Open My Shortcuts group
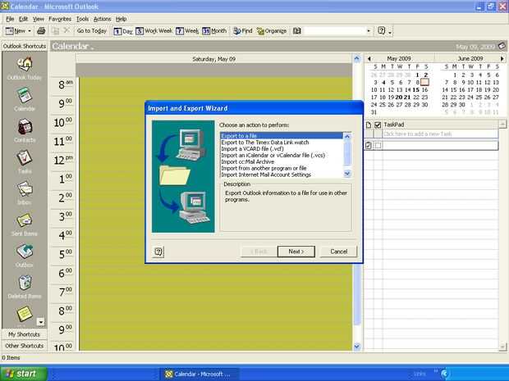The image size is (509, 381). (x=25, y=334)
